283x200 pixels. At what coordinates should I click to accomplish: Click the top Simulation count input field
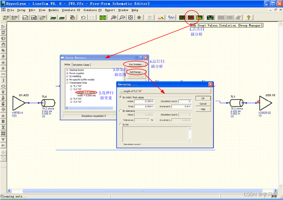(x=185, y=101)
